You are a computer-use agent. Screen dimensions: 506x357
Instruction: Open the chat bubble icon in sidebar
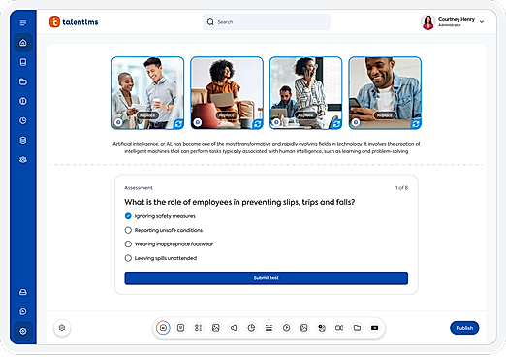coord(23,311)
